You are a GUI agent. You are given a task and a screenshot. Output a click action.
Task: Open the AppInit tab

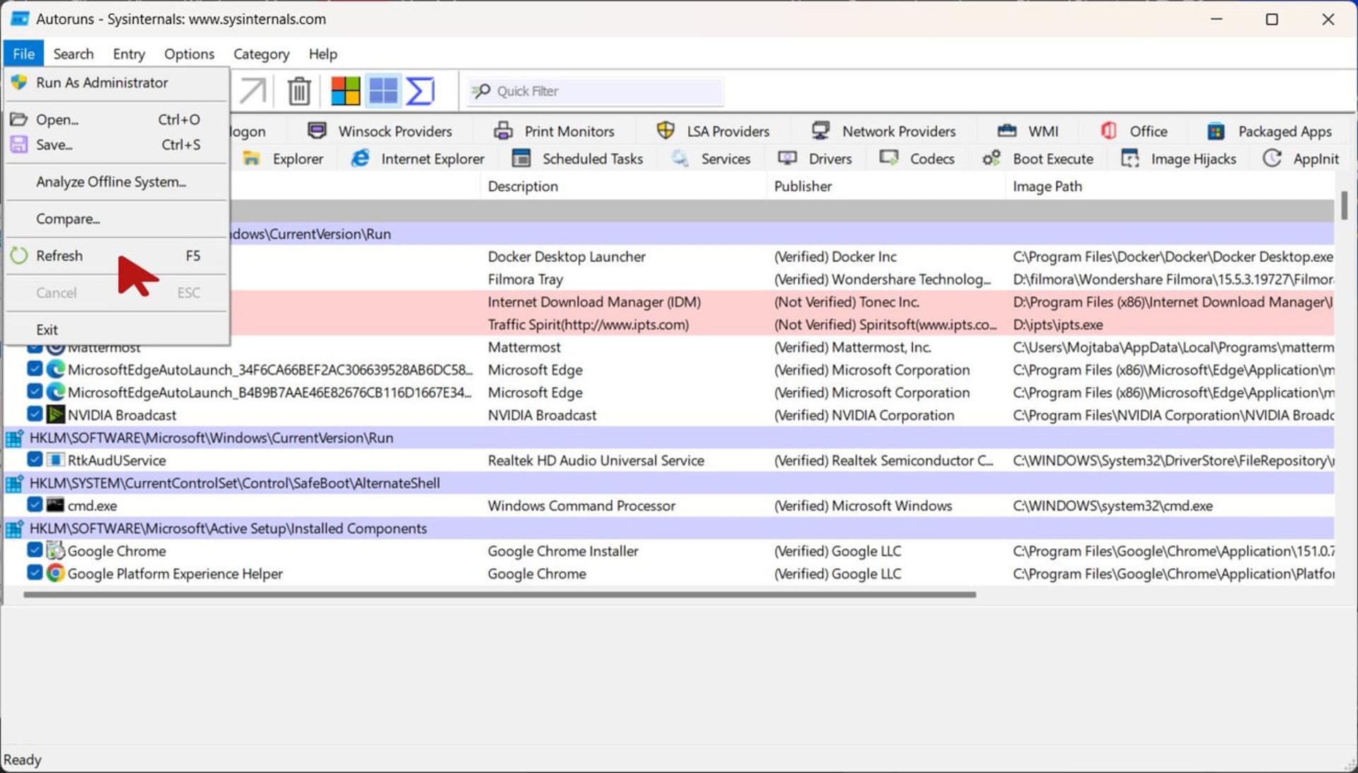1301,159
